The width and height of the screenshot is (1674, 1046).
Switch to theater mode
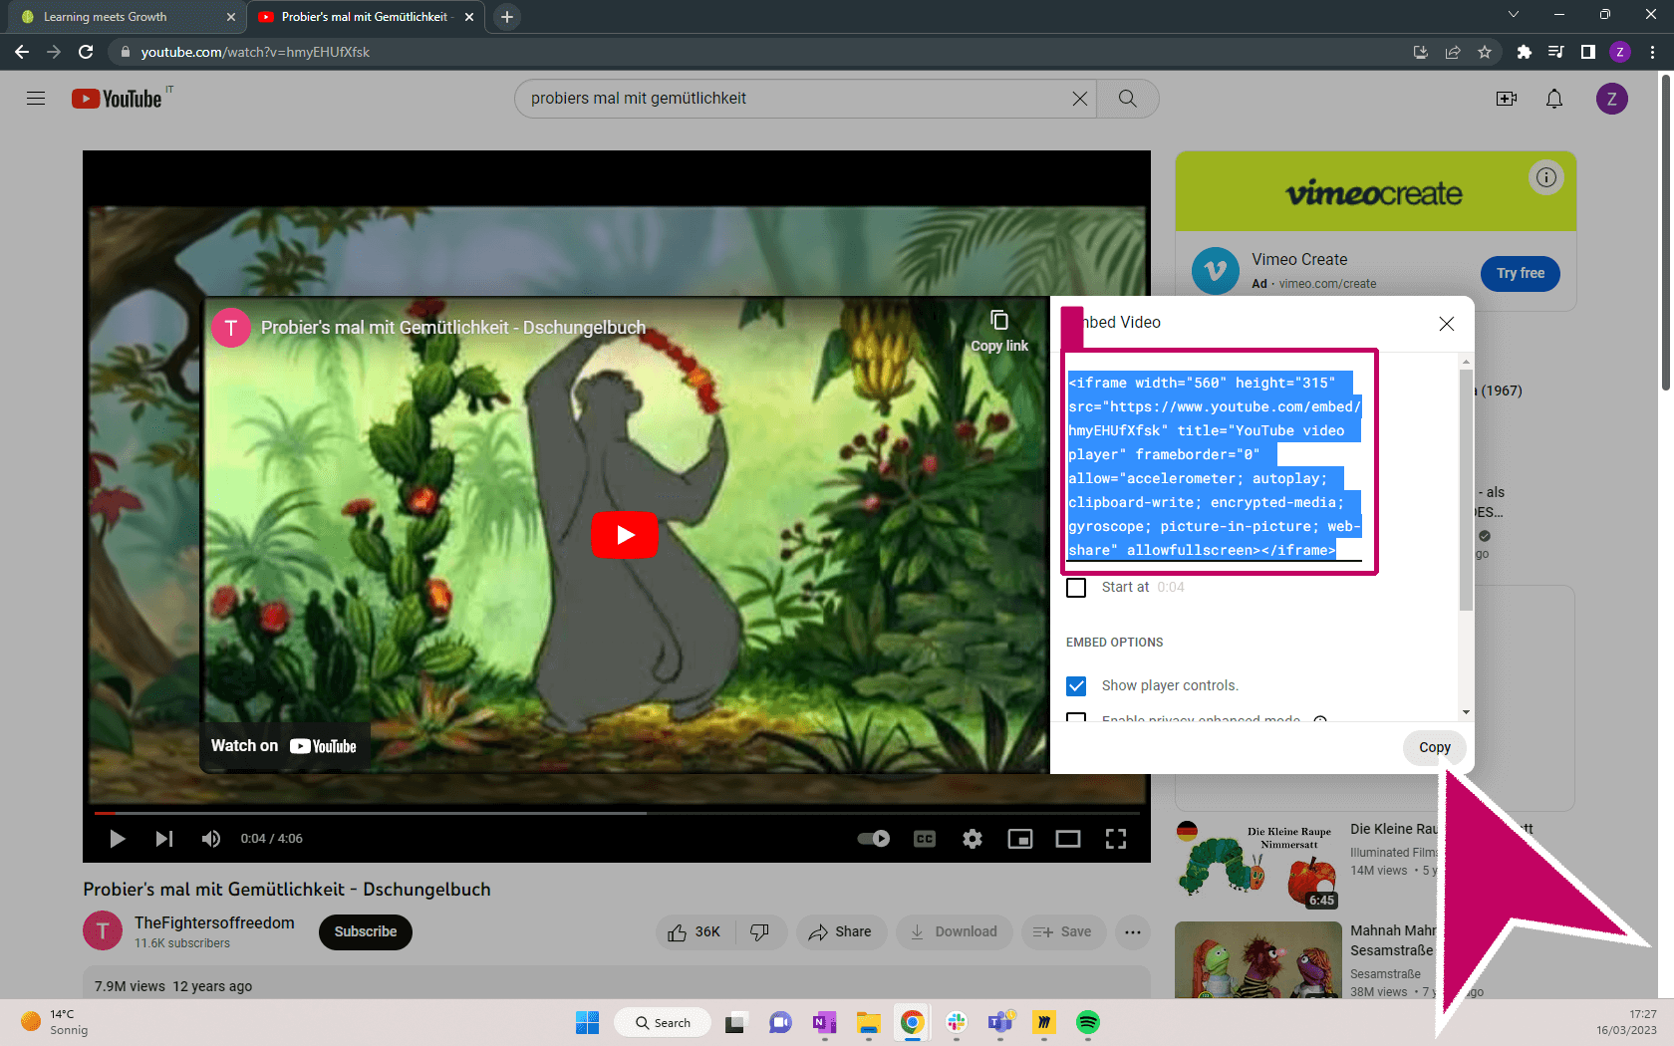(1068, 839)
